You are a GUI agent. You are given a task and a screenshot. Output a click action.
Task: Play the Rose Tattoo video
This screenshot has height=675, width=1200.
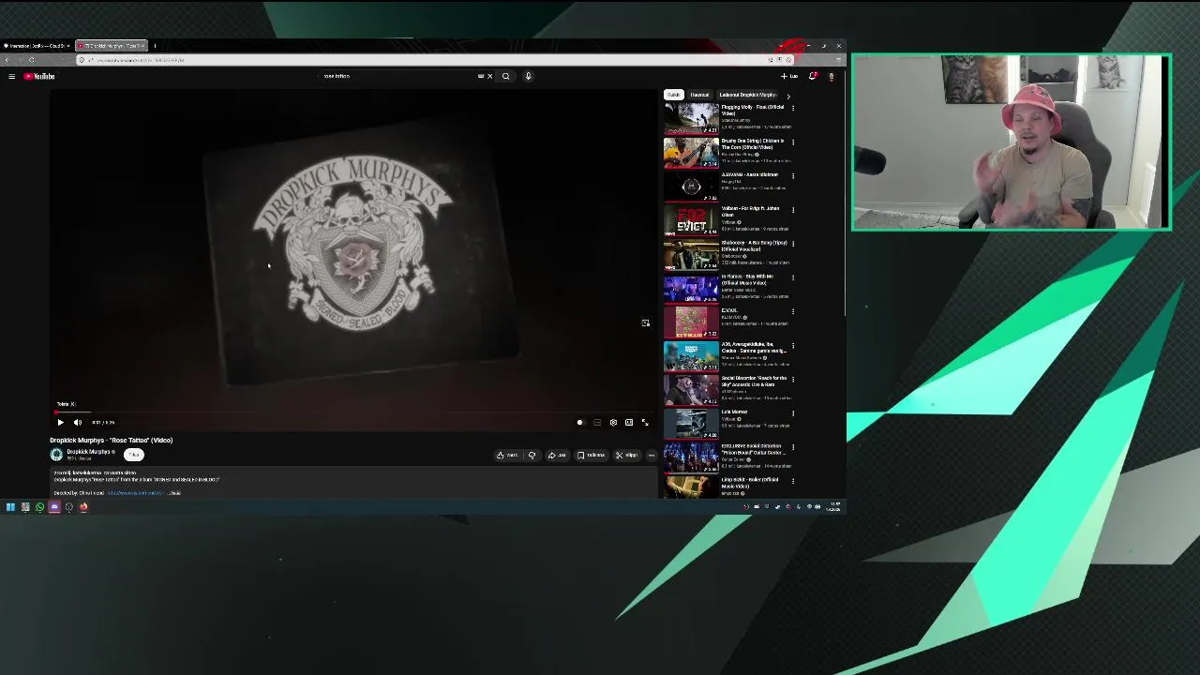tap(61, 423)
